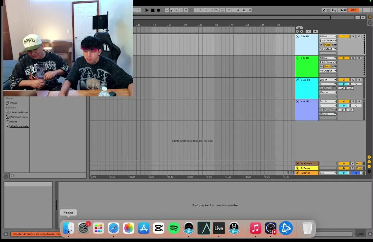373x242 pixels.
Task: Click Automation Mode icon beside lock
Action: (x=309, y=31)
